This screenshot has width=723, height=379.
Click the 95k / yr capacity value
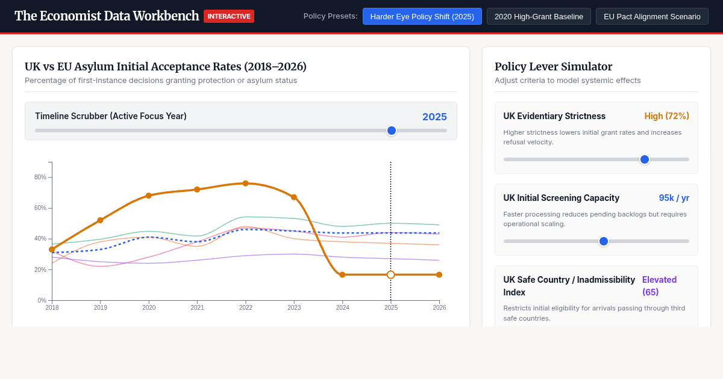coord(674,198)
